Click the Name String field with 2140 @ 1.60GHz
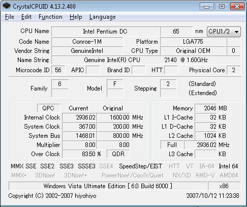 (146, 60)
